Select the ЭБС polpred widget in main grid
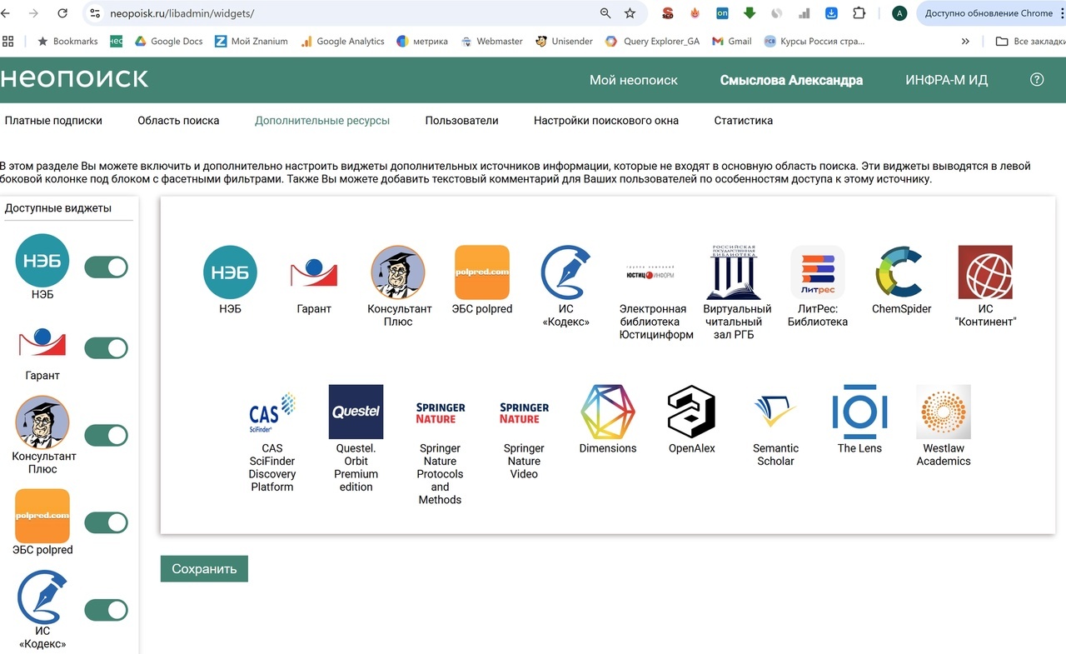This screenshot has width=1066, height=654. pos(481,272)
